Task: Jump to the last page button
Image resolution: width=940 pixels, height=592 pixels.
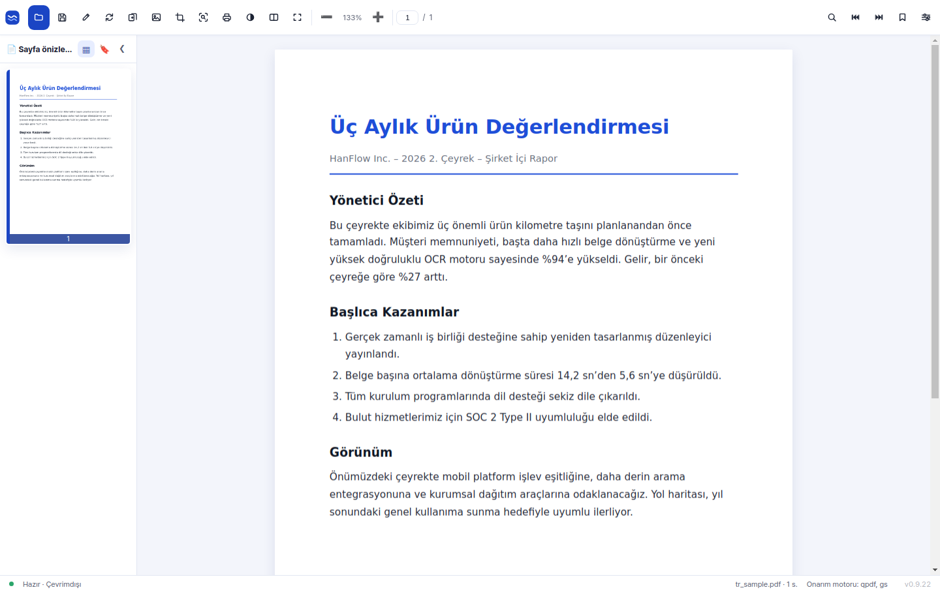Action: [879, 18]
